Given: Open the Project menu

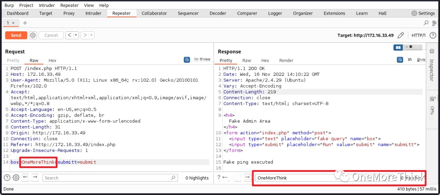Looking at the screenshot, I should click(x=26, y=5).
